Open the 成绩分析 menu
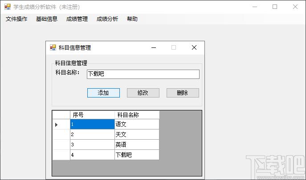 [107, 19]
